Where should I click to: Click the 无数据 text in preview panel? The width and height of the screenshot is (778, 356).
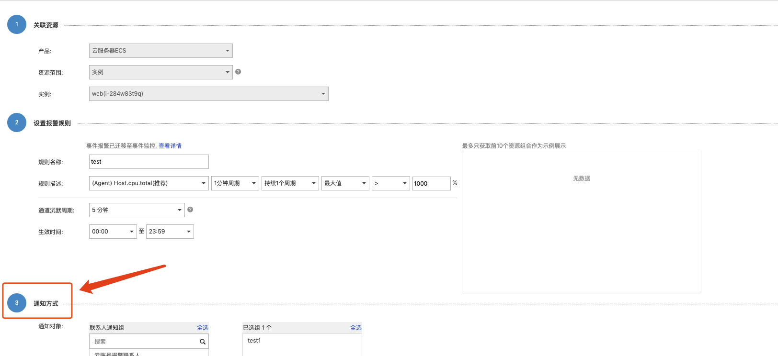tap(582, 178)
